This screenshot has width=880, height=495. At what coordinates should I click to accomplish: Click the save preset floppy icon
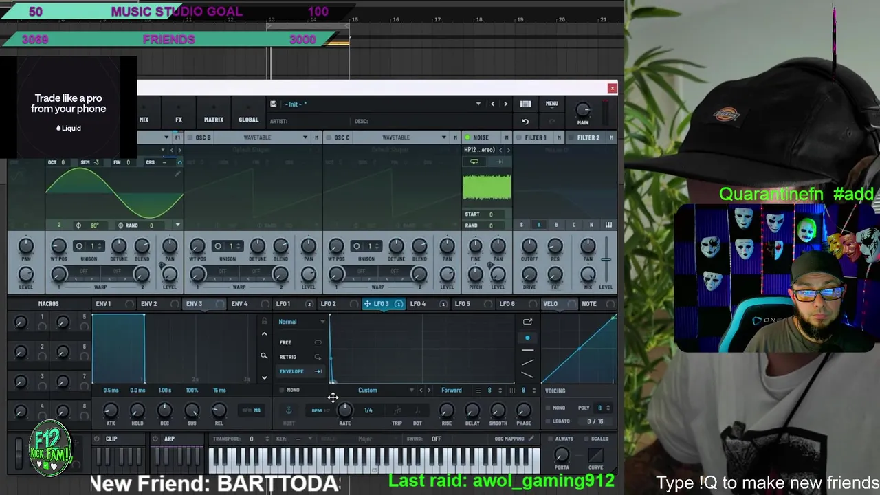click(274, 104)
